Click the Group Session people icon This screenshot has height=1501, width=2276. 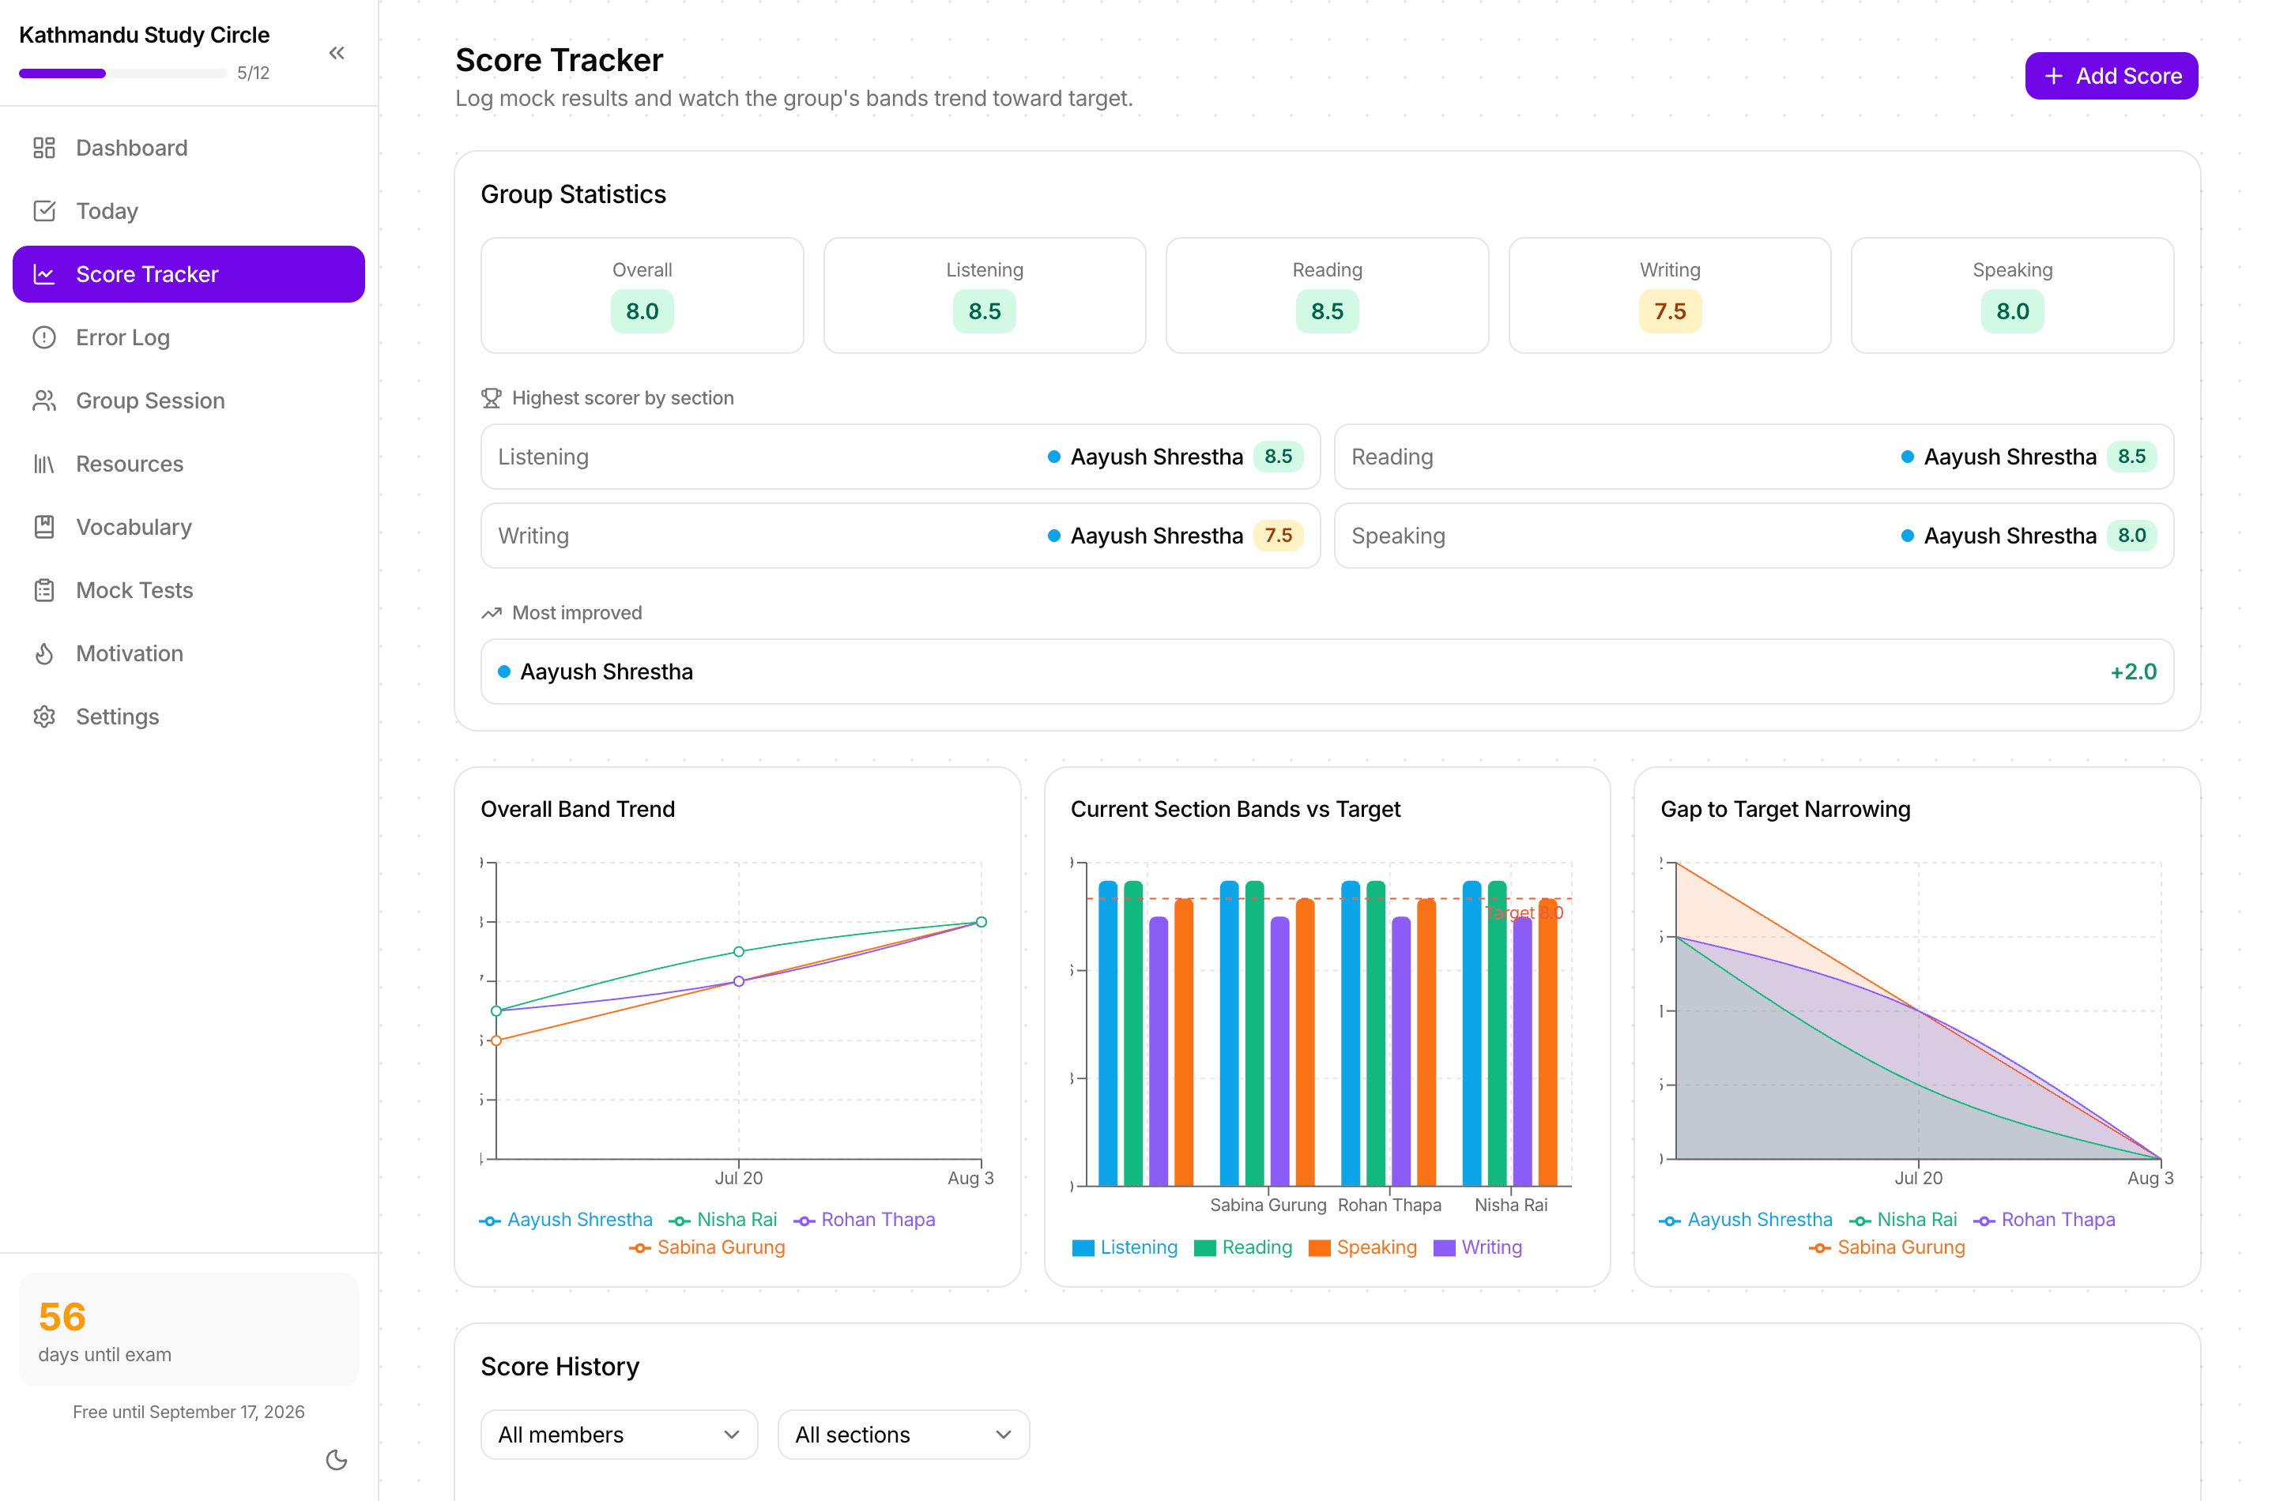point(44,401)
